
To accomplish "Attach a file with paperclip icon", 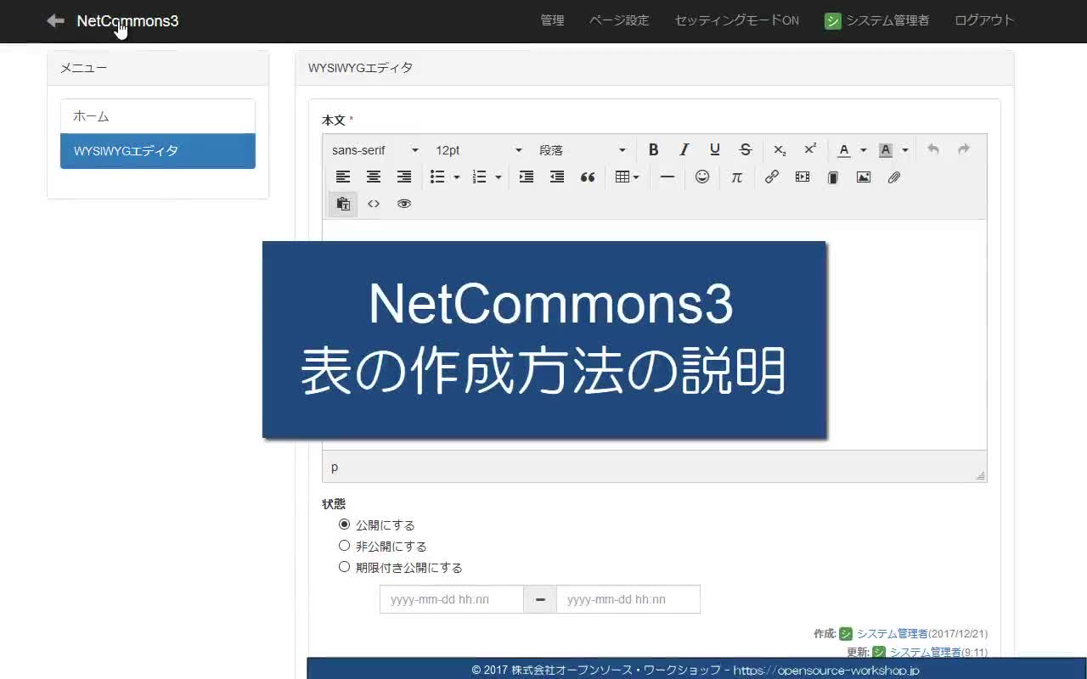I will coord(893,177).
